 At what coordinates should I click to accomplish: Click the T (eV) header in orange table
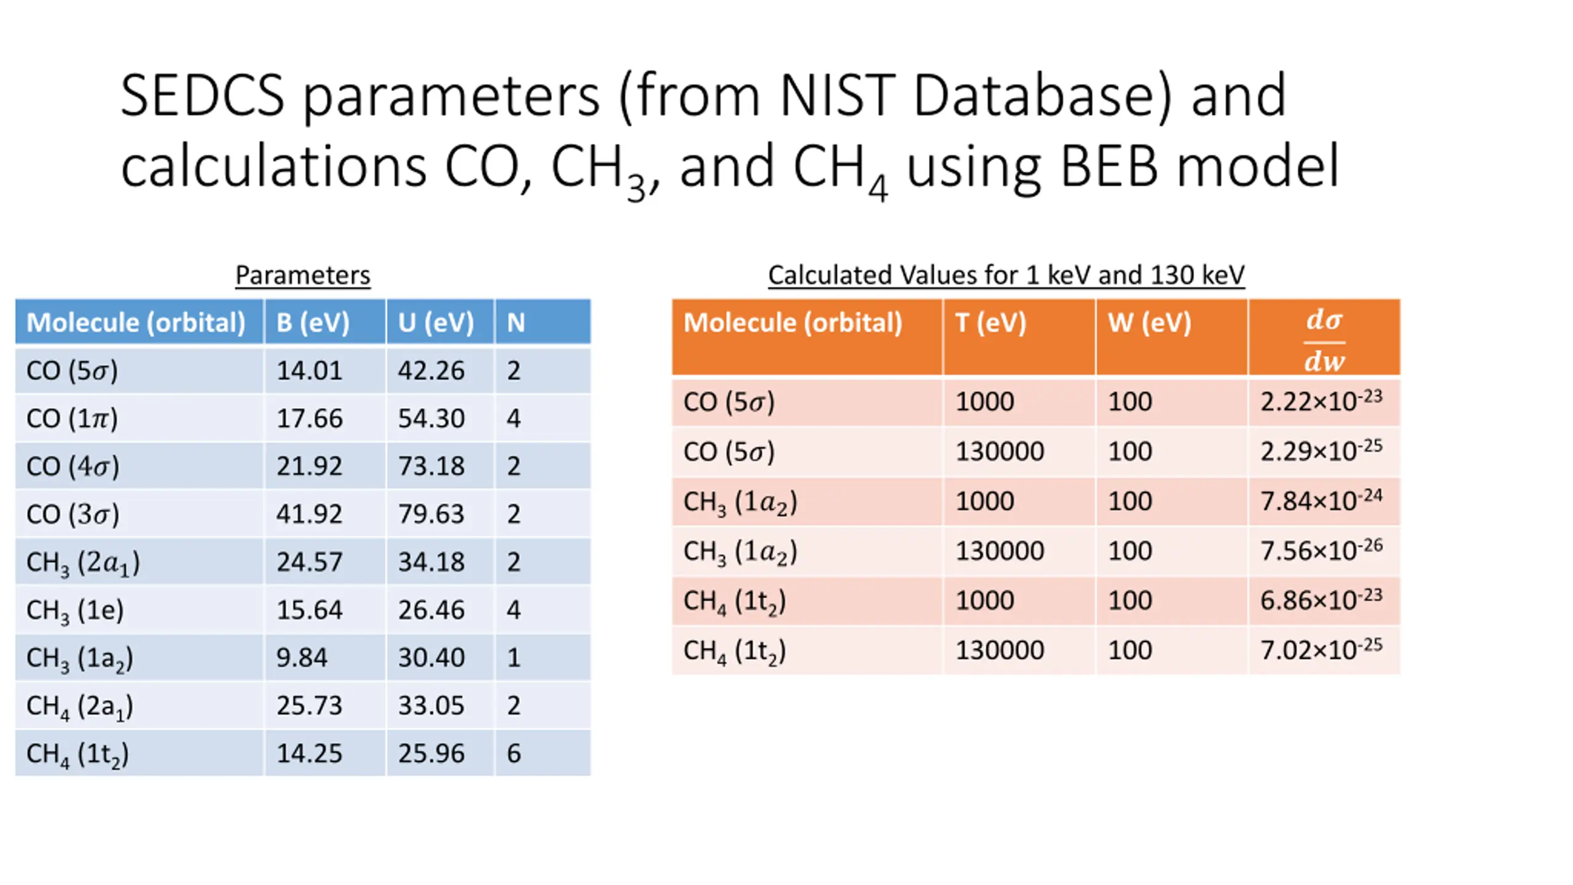[1019, 337]
